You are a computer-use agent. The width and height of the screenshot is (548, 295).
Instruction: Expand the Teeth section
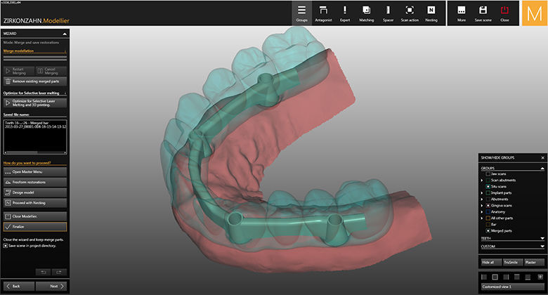pyautogui.click(x=542, y=238)
